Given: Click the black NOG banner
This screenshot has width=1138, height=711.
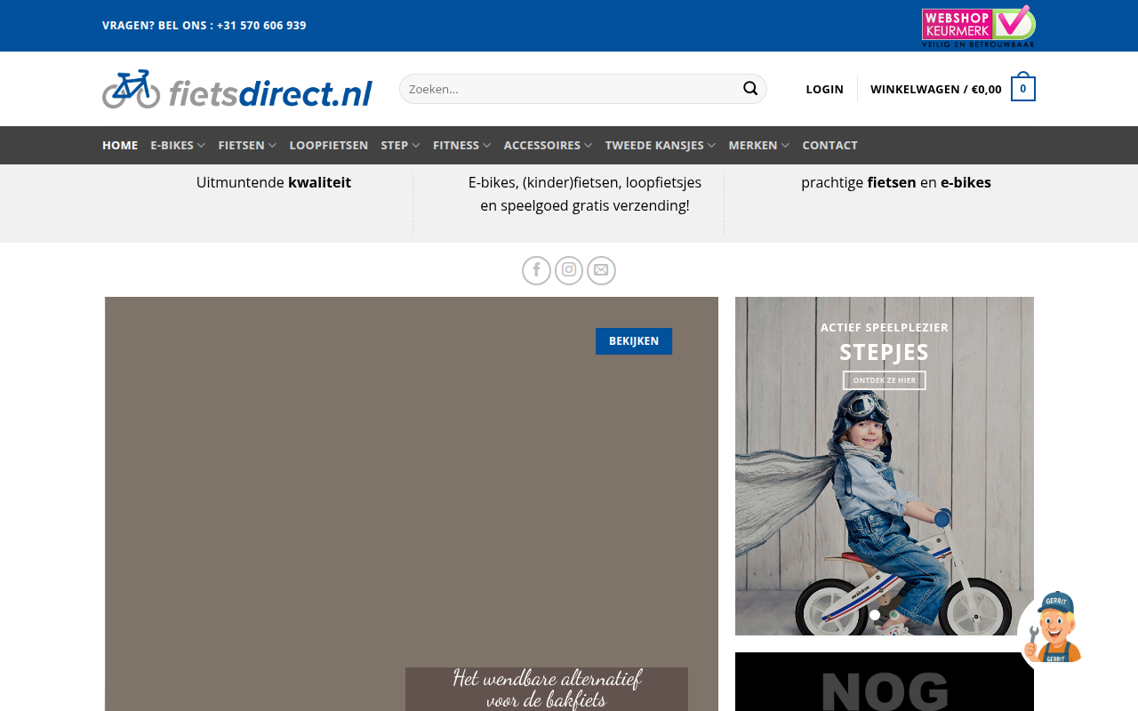Looking at the screenshot, I should click(885, 682).
